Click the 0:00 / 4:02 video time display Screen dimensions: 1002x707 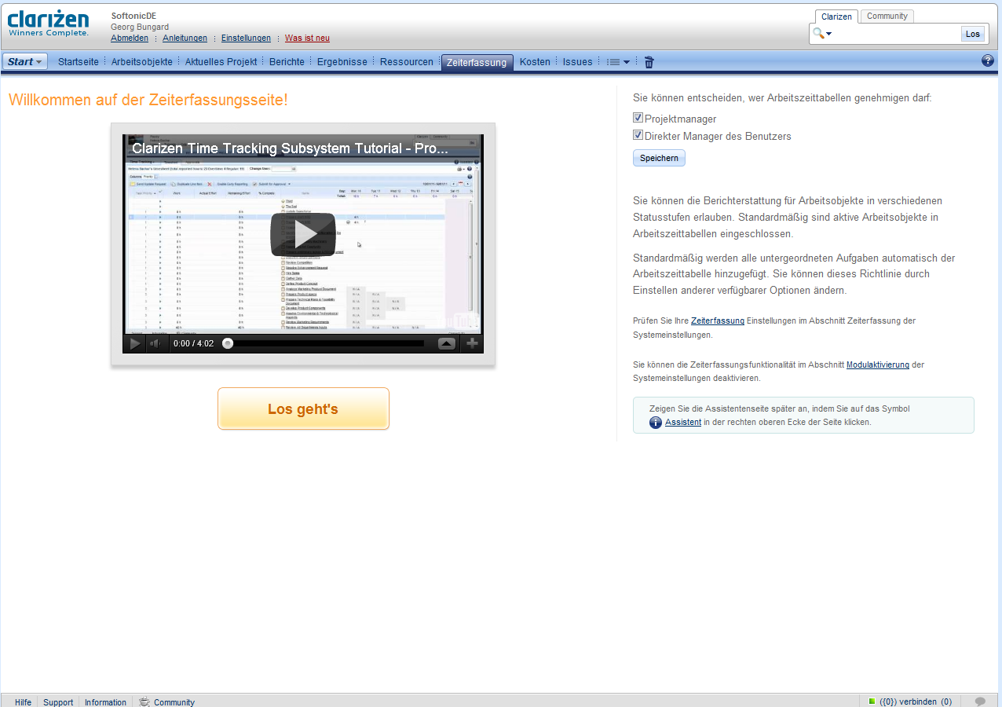tap(193, 343)
